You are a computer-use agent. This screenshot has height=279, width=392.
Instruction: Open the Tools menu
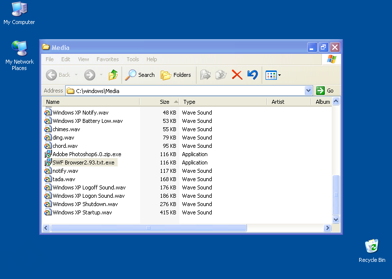[132, 59]
